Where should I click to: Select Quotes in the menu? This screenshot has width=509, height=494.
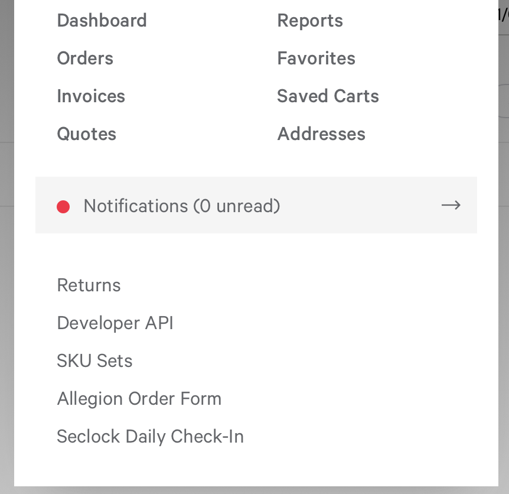pyautogui.click(x=87, y=134)
